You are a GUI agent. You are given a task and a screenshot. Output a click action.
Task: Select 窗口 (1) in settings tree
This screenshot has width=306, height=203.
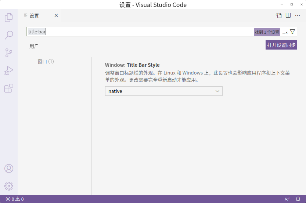(46, 62)
